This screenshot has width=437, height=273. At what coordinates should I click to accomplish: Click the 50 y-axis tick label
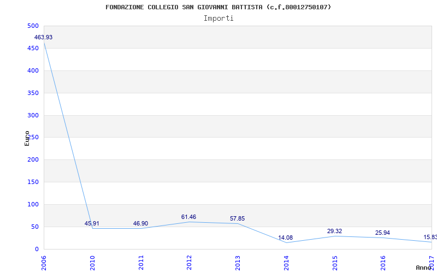click(x=34, y=227)
